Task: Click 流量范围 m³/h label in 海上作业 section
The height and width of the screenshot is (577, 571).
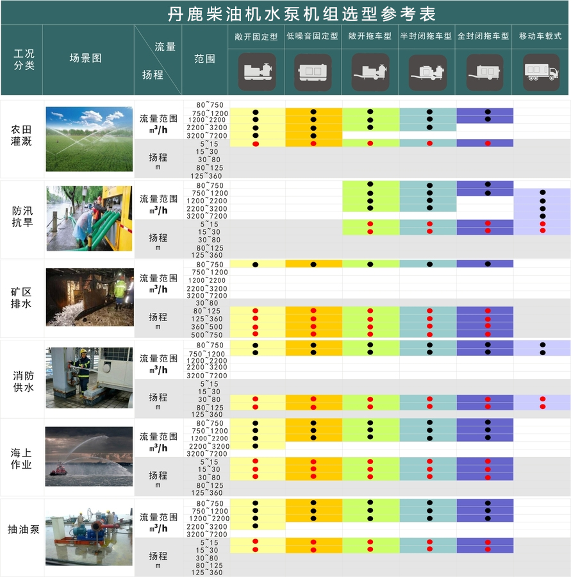Action: 158,442
